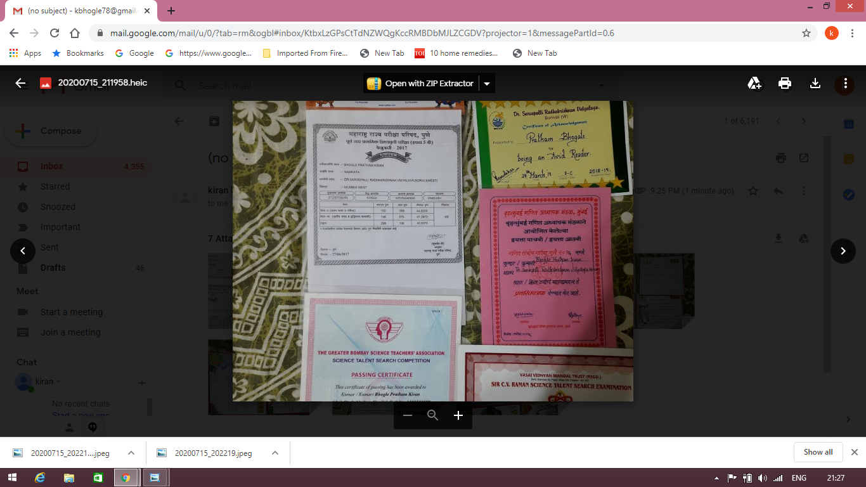
Task: Reload the browser page
Action: pyautogui.click(x=55, y=33)
